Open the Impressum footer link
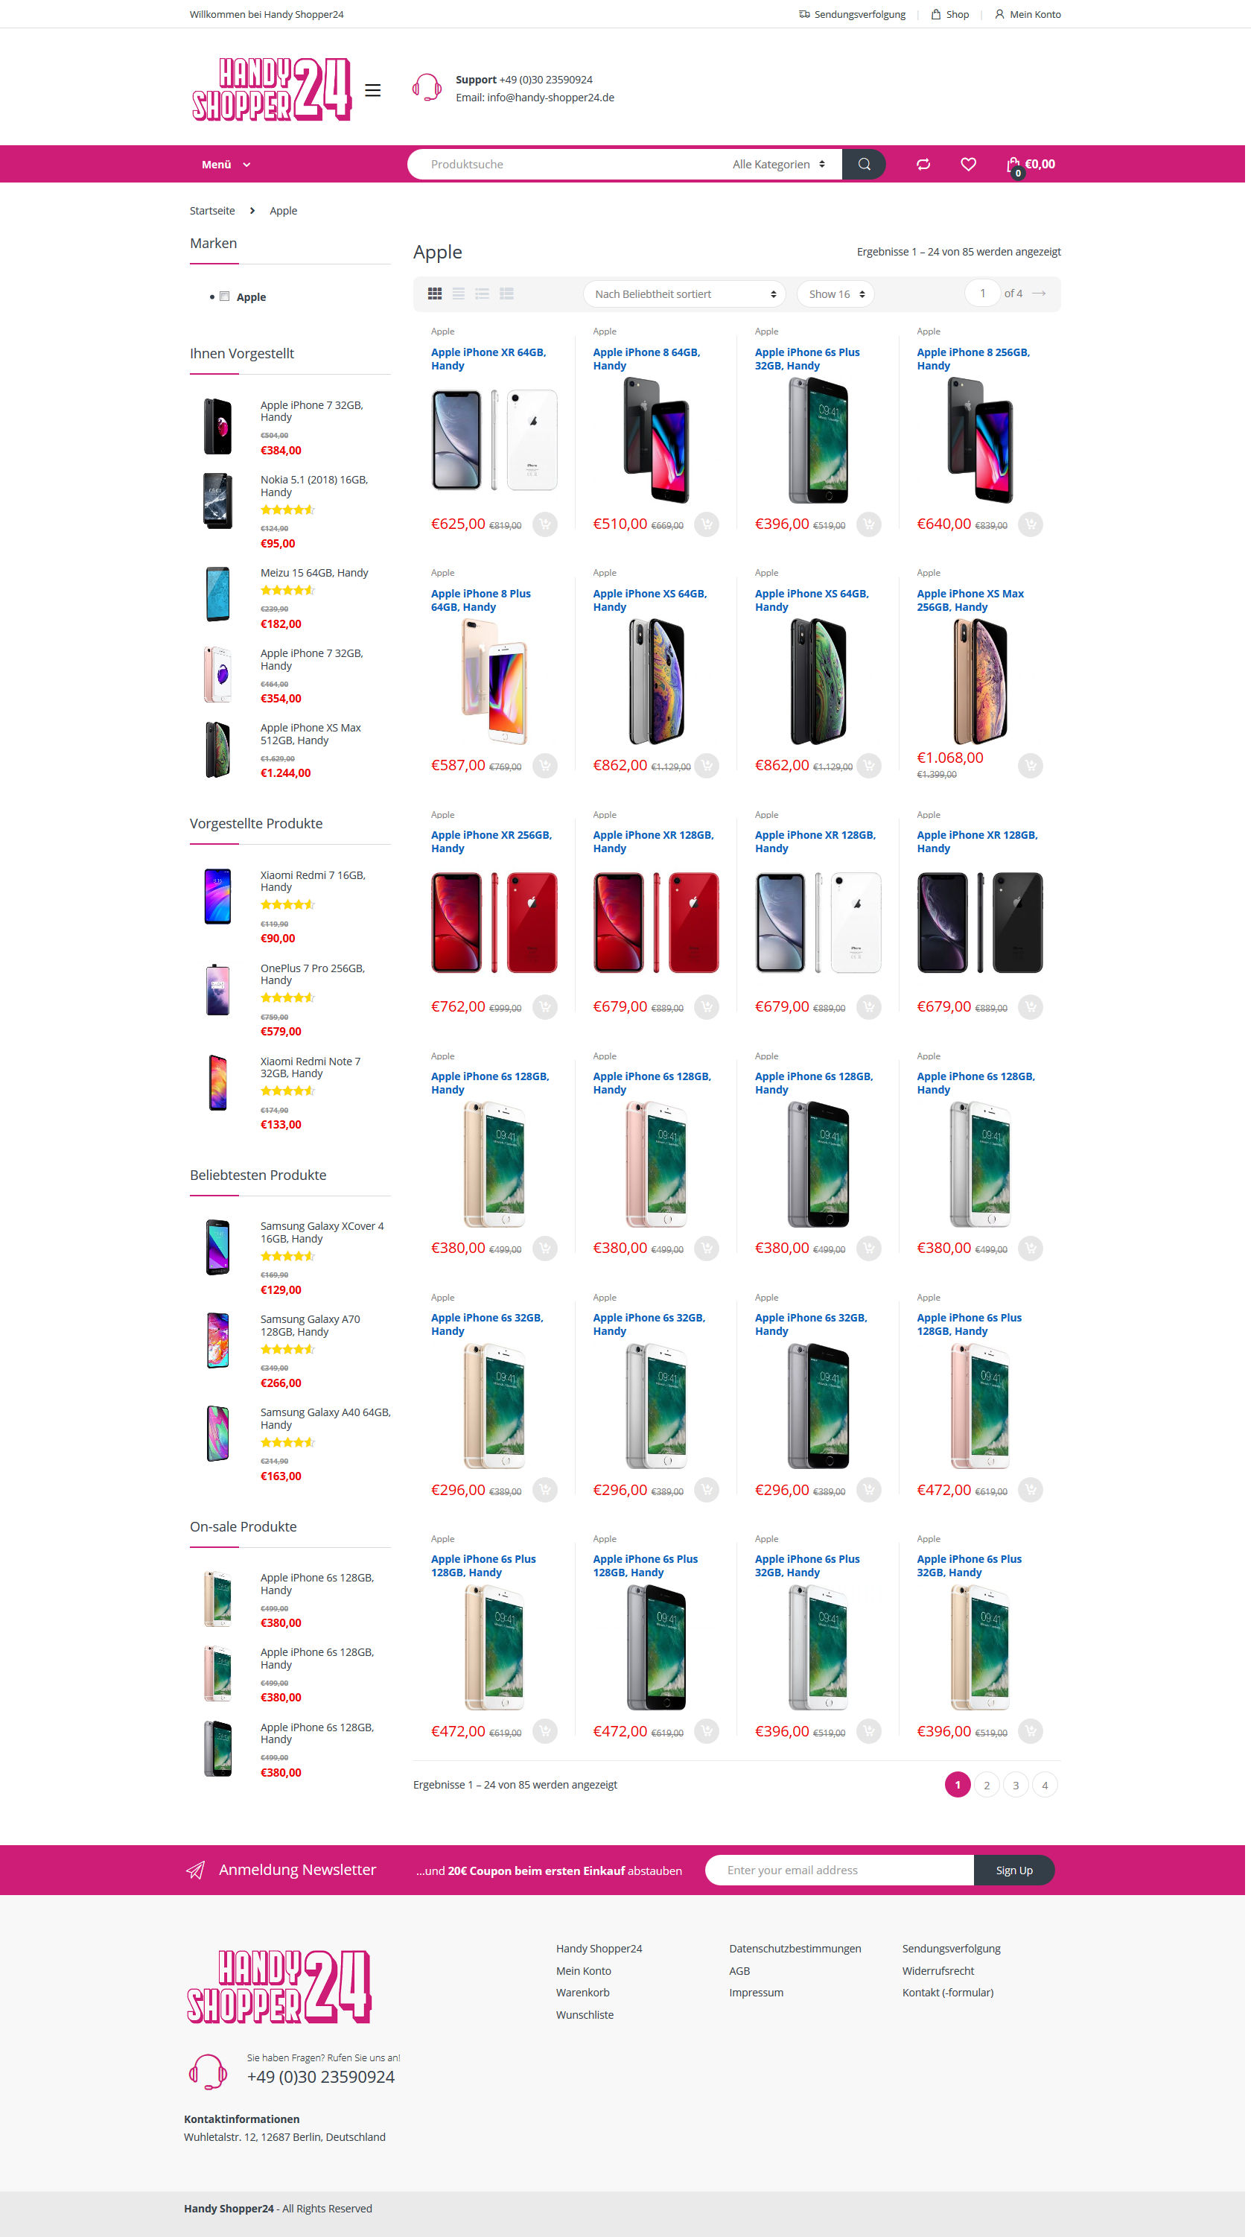 [x=755, y=1992]
